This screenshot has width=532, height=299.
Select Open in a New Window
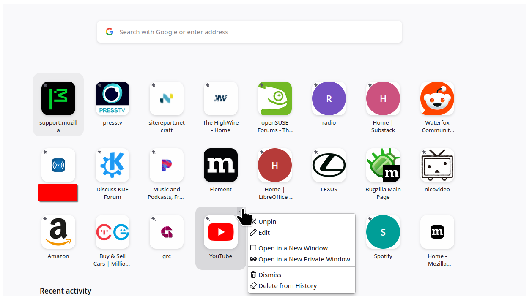pos(302,248)
